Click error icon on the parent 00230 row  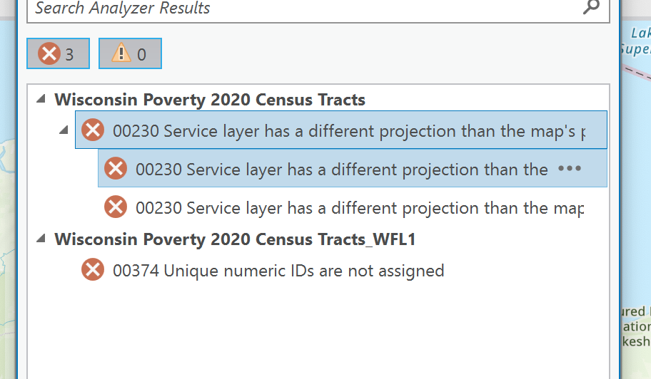[x=92, y=130]
